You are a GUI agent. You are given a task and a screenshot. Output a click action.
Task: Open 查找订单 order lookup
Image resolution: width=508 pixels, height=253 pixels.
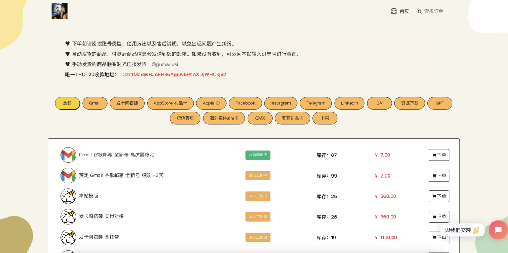pyautogui.click(x=434, y=11)
